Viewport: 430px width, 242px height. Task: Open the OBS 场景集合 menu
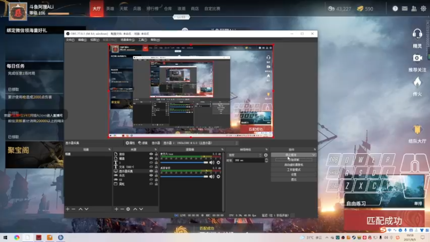point(127,40)
